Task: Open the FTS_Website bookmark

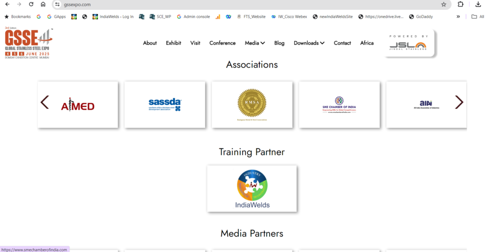Action: 251,17
